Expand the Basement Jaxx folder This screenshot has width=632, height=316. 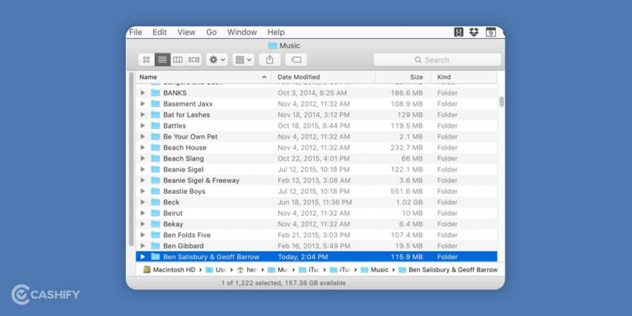click(143, 104)
